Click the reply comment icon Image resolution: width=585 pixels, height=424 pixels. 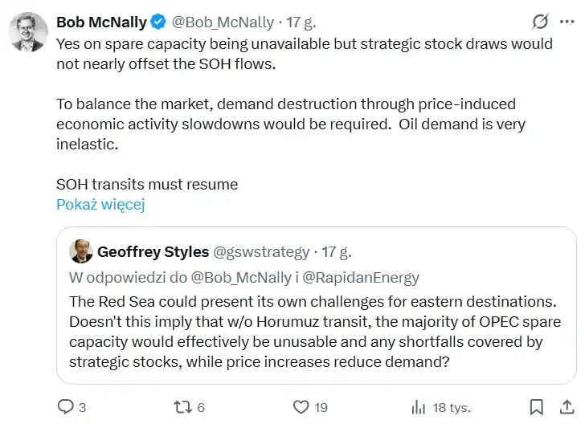[65, 407]
